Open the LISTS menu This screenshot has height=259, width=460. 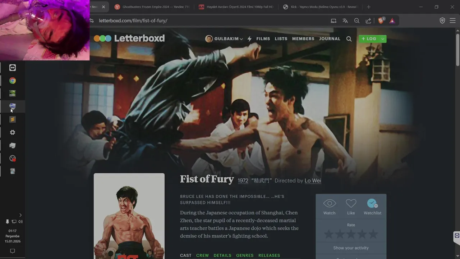281,39
